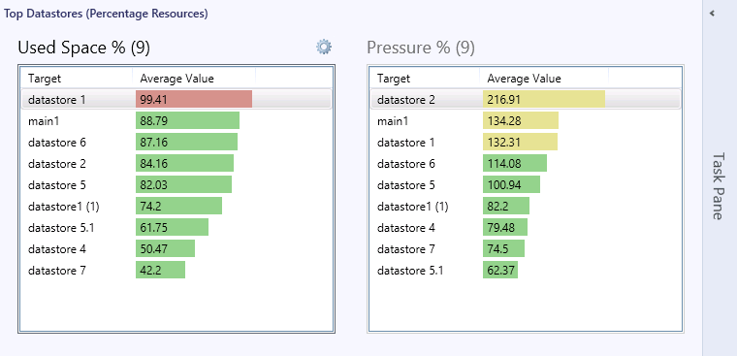The width and height of the screenshot is (737, 356).
Task: Select datastore 5 in Used Space table
Action: [176, 185]
